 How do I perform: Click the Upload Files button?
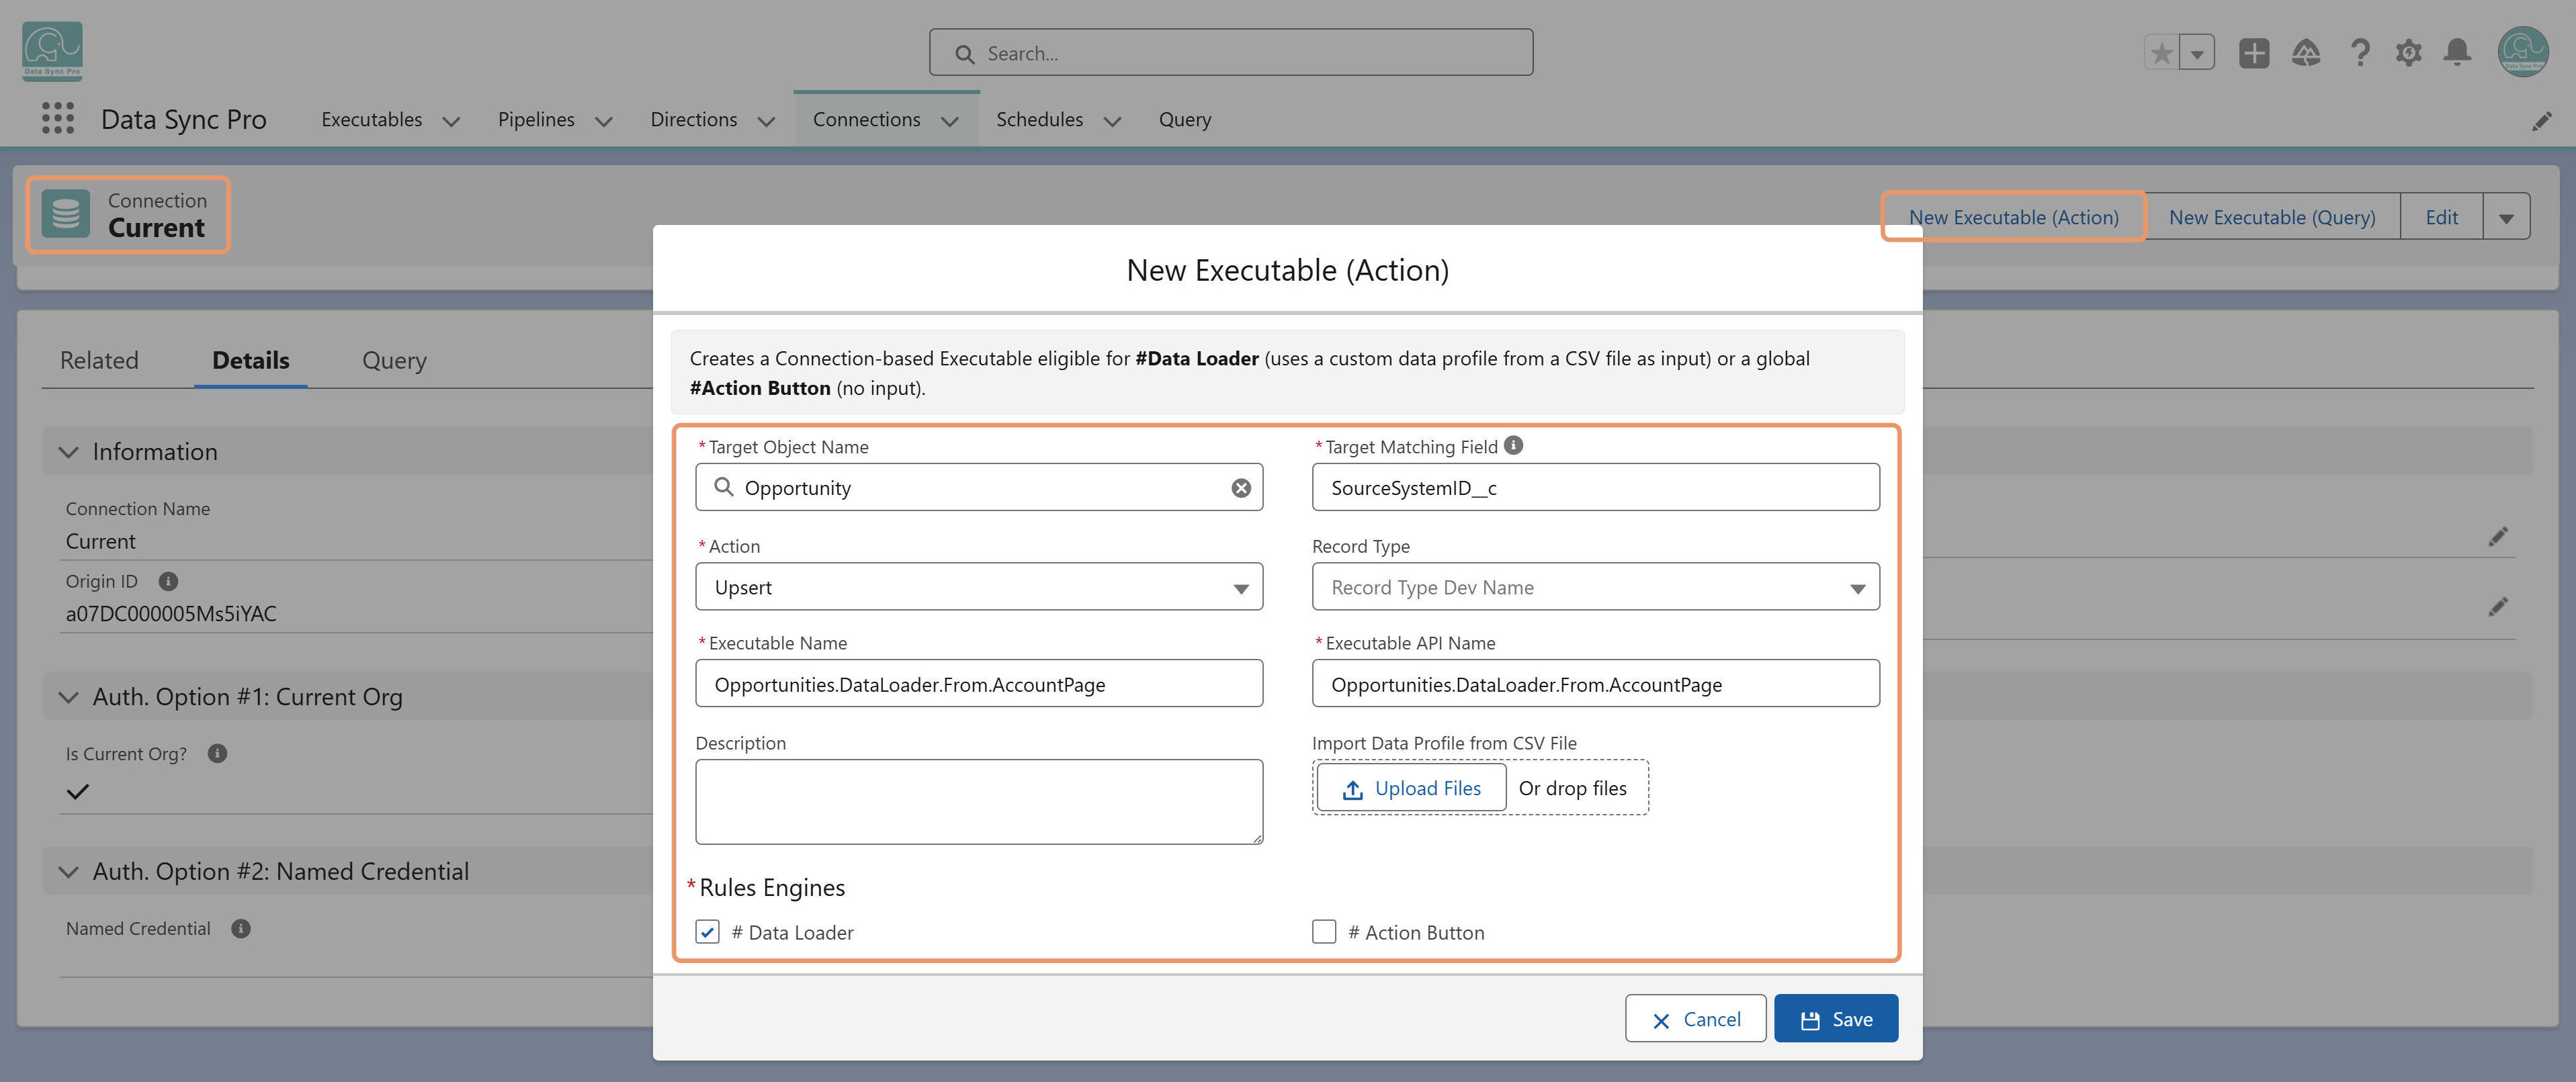pyautogui.click(x=1411, y=788)
